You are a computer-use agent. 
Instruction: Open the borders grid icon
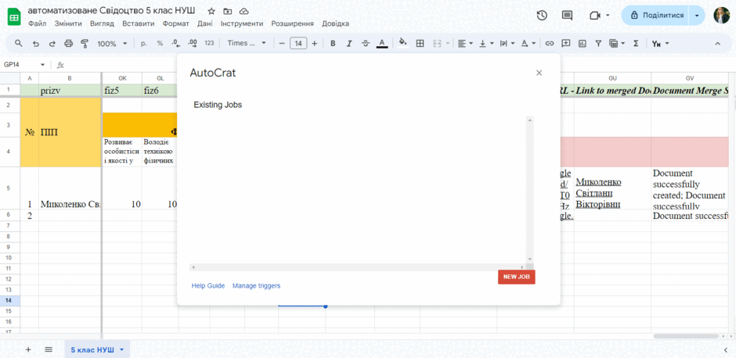[420, 44]
